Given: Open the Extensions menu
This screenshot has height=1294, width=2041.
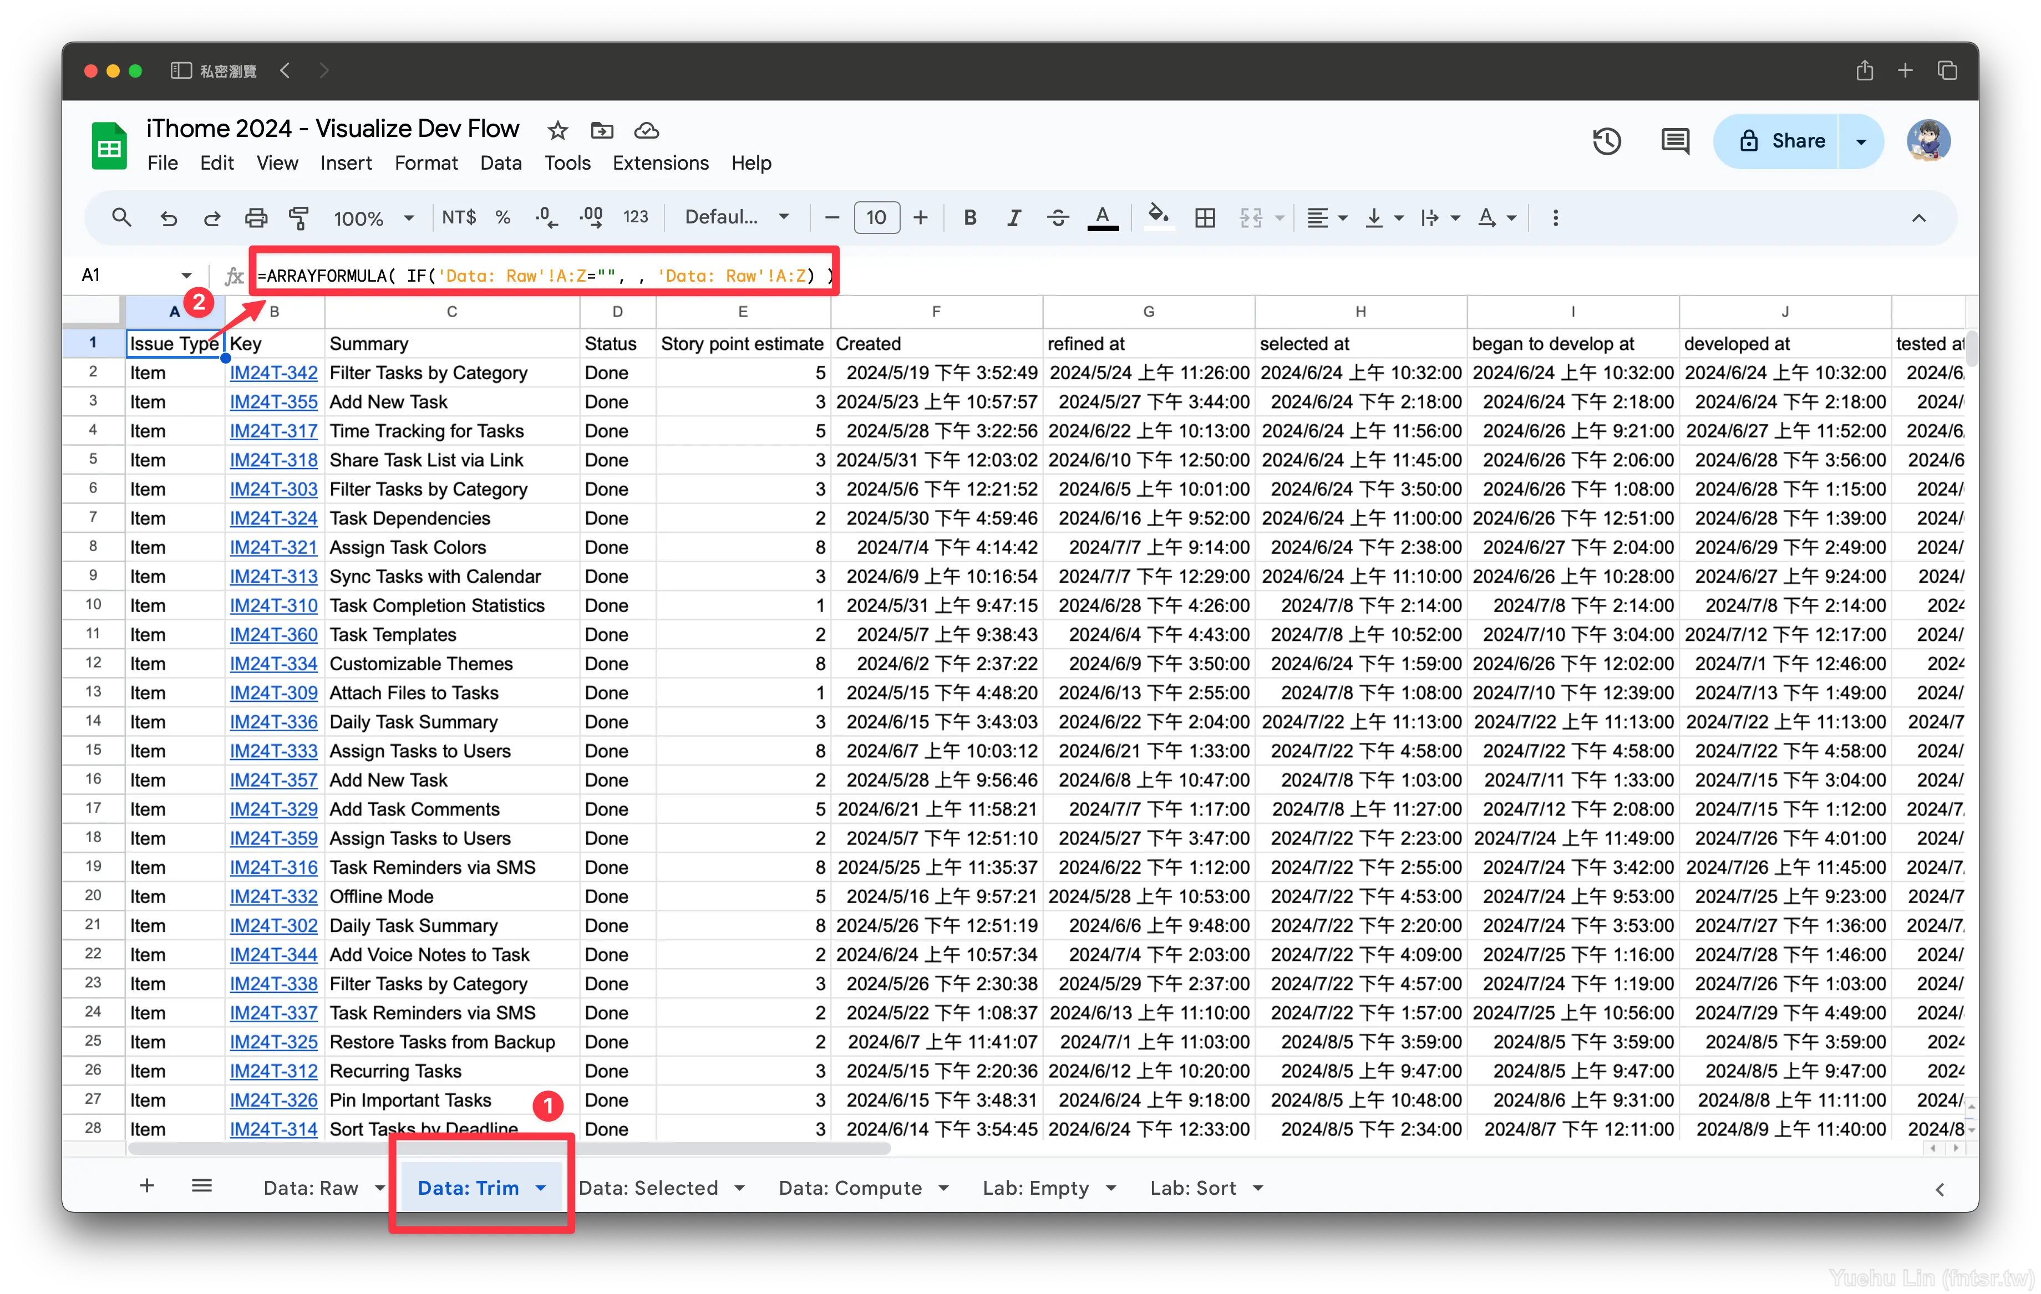Looking at the screenshot, I should pos(660,162).
